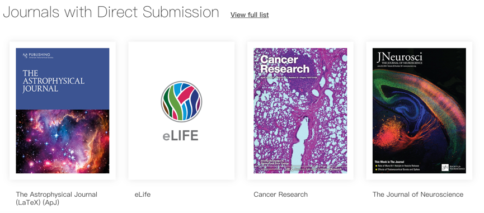Open the nebula image on Astrophysical cover

63,141
